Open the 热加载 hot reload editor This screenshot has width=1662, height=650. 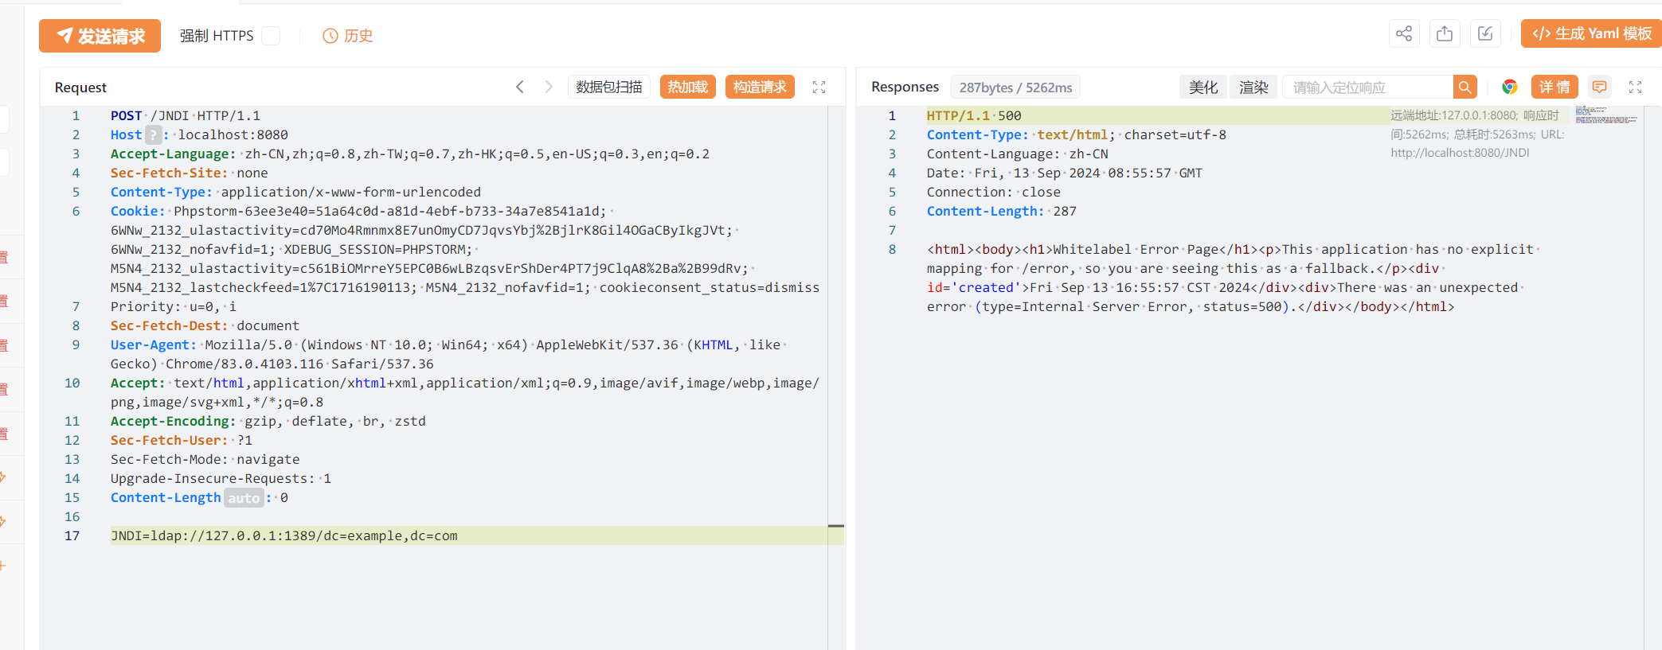(x=688, y=87)
